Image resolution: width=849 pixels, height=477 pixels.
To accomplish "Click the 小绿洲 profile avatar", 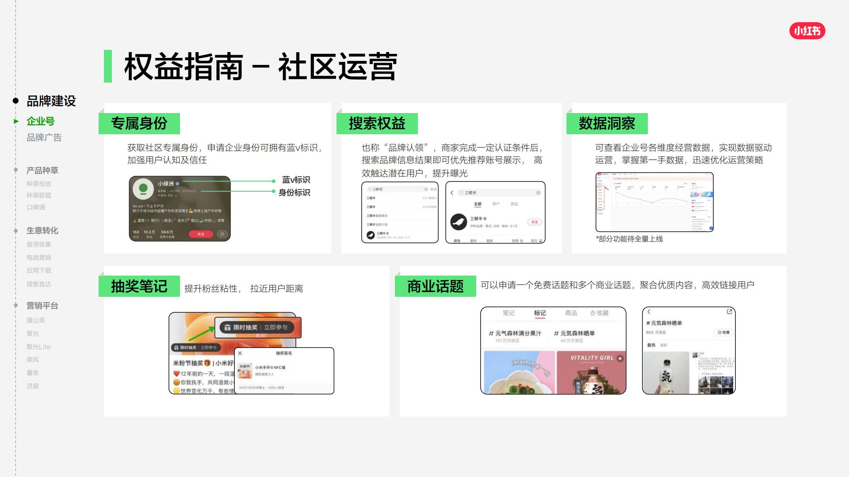I will [x=143, y=189].
